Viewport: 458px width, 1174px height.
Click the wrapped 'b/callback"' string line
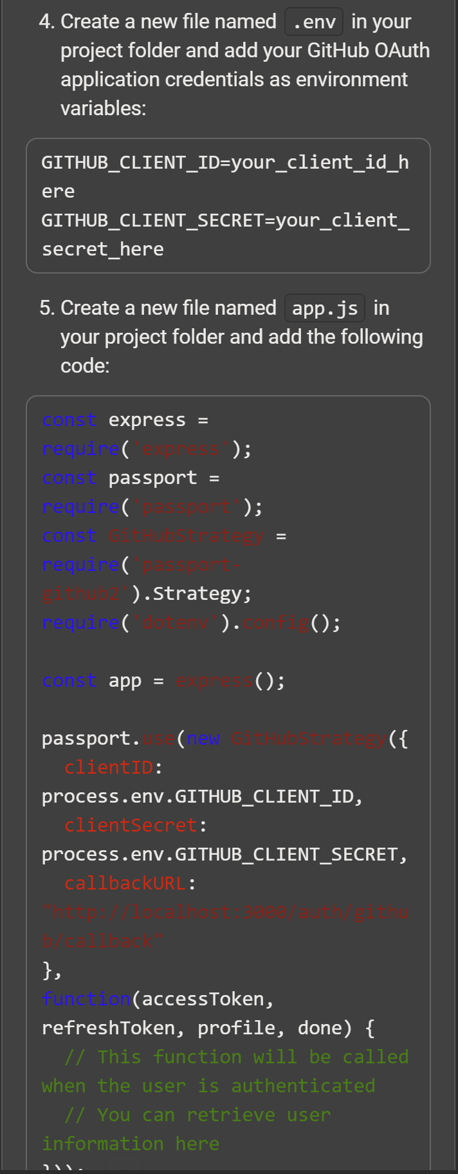click(x=103, y=941)
